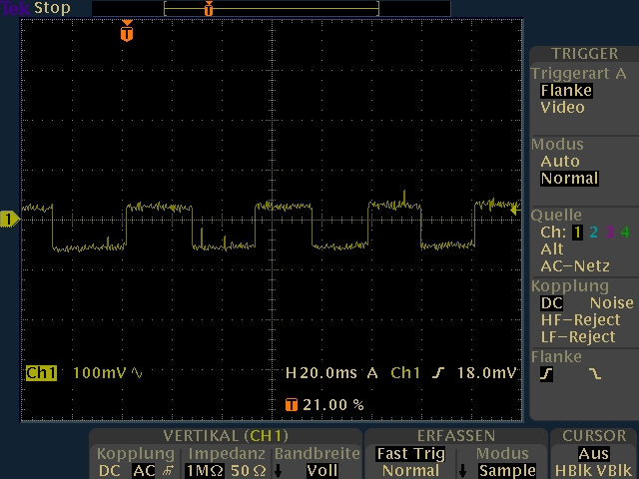
Task: Open the VERTIKAL (CH1) menu
Action: pyautogui.click(x=225, y=436)
